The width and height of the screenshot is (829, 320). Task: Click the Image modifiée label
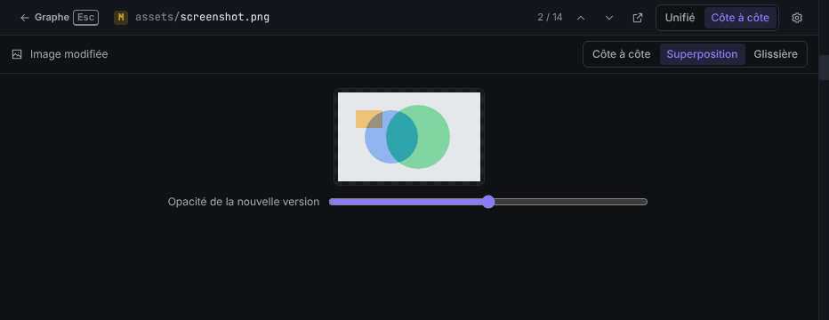[68, 54]
